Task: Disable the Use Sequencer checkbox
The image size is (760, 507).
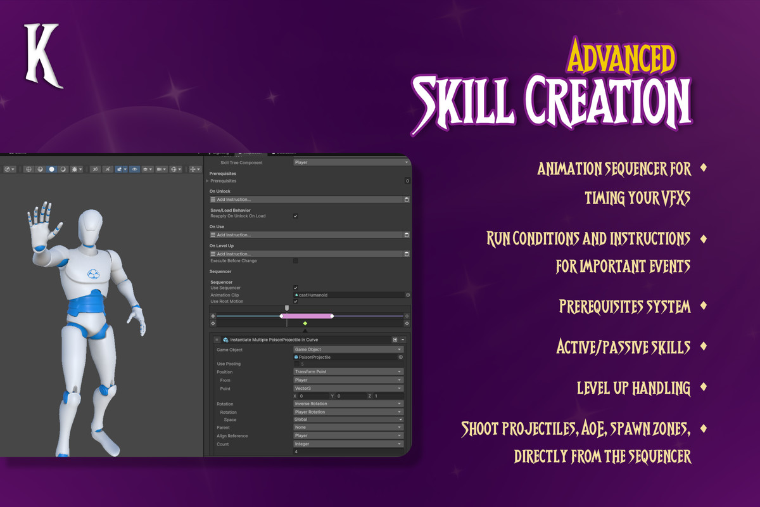Action: click(295, 287)
